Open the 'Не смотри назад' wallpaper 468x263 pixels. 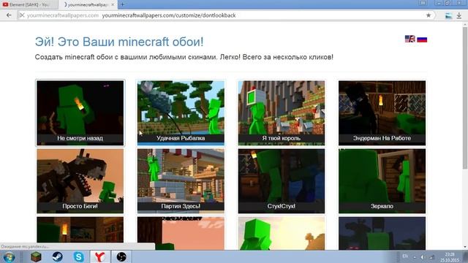coord(80,113)
